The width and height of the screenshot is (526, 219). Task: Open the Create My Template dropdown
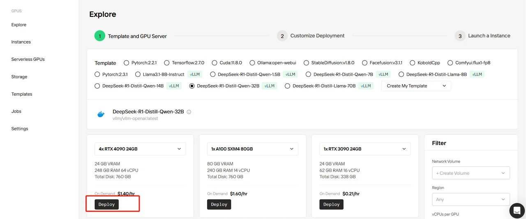[x=416, y=86]
